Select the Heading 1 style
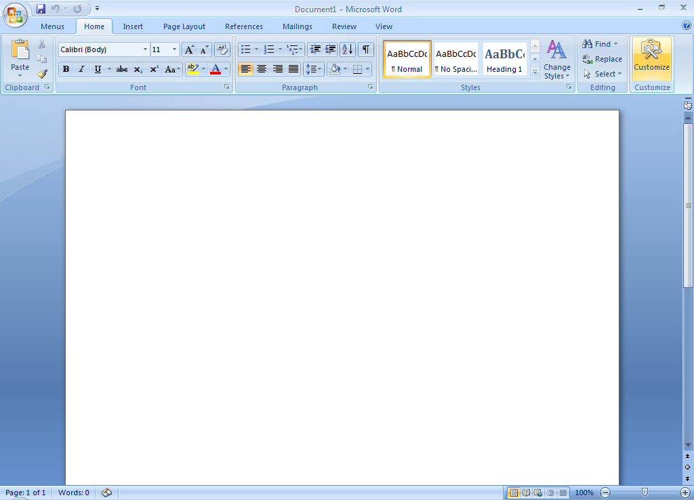The height and width of the screenshot is (500, 694). pos(504,58)
